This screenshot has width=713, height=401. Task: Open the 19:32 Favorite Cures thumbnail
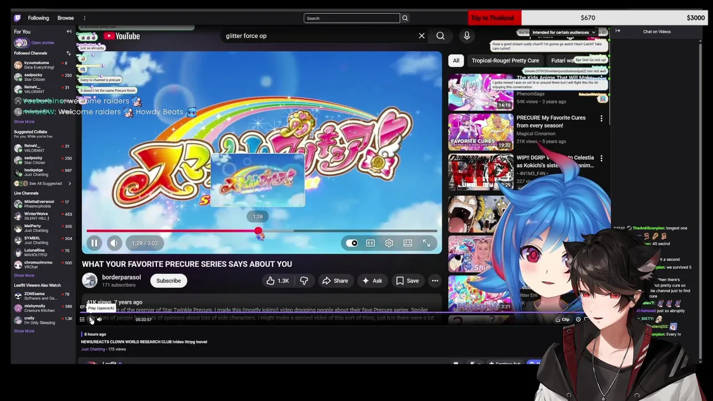point(481,132)
